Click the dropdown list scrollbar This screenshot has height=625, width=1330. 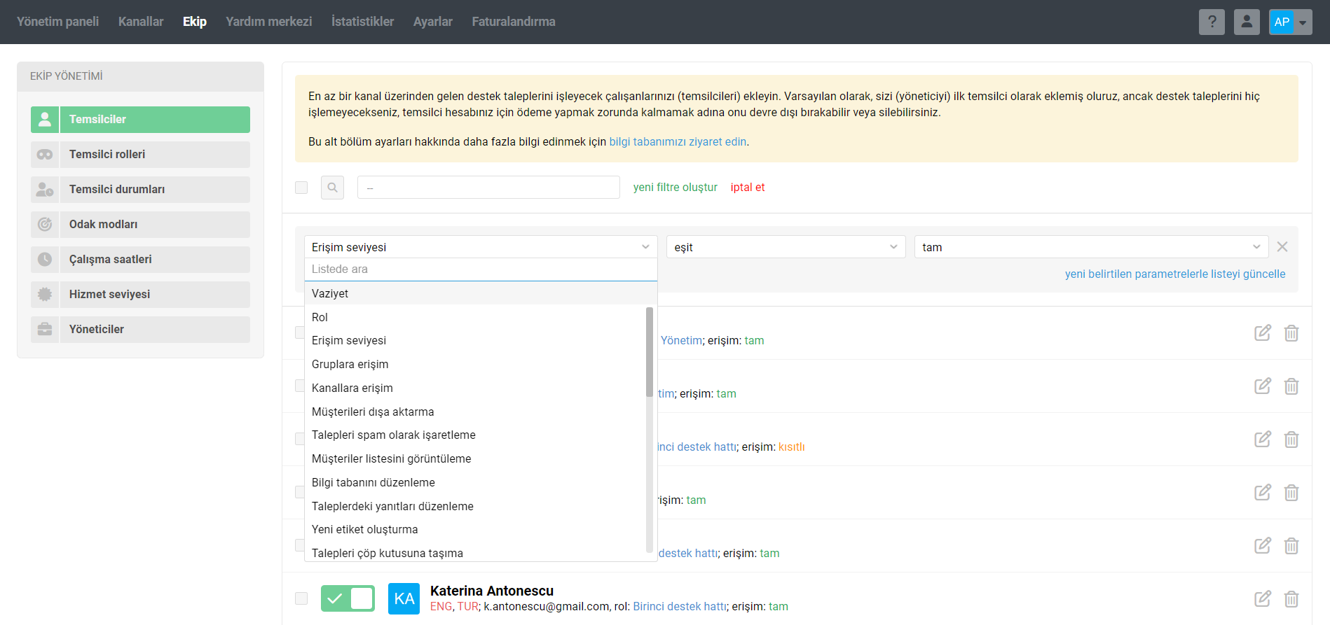click(650, 352)
